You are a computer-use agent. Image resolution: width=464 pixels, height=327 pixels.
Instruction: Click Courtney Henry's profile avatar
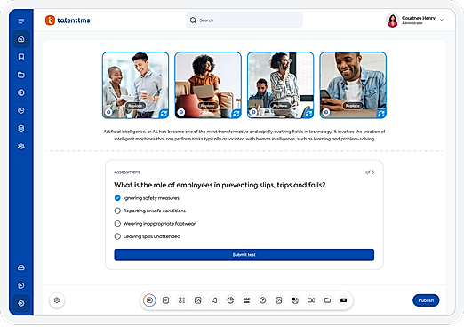pyautogui.click(x=393, y=20)
